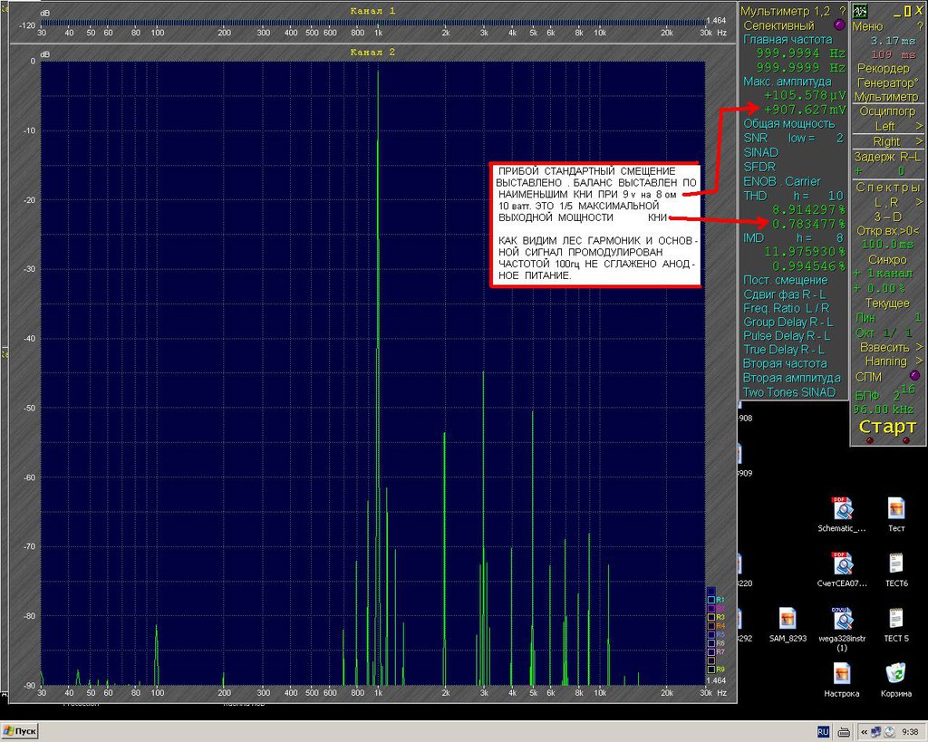Open help for Мультиметр 1,2 panel
Viewport: 928px width, 742px height.
(843, 11)
